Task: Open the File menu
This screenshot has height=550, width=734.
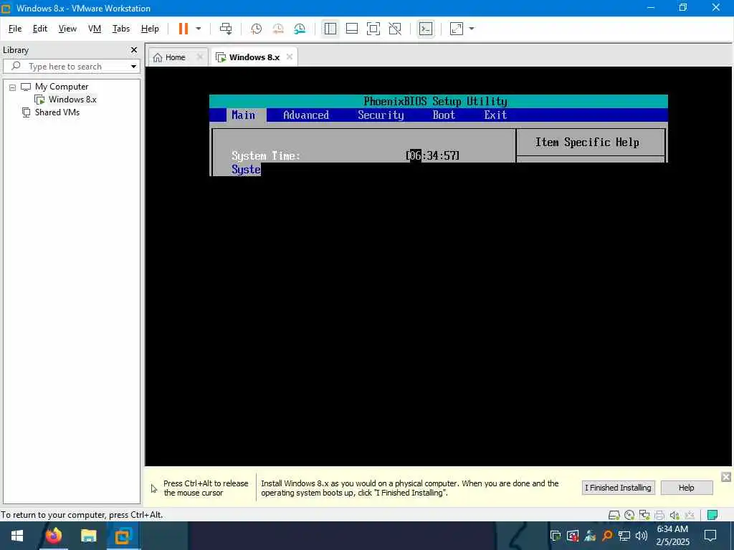Action: 15,29
